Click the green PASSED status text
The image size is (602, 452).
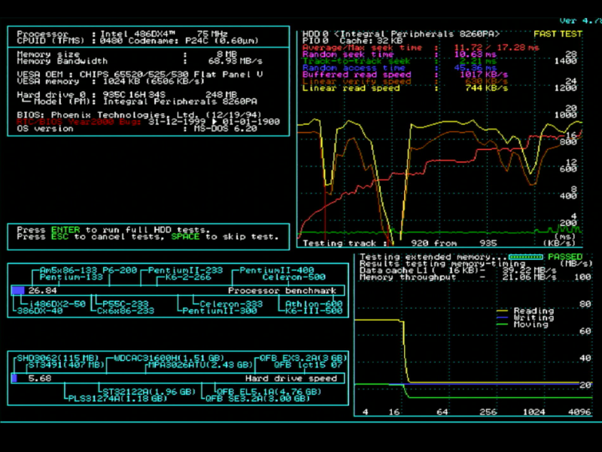click(564, 257)
